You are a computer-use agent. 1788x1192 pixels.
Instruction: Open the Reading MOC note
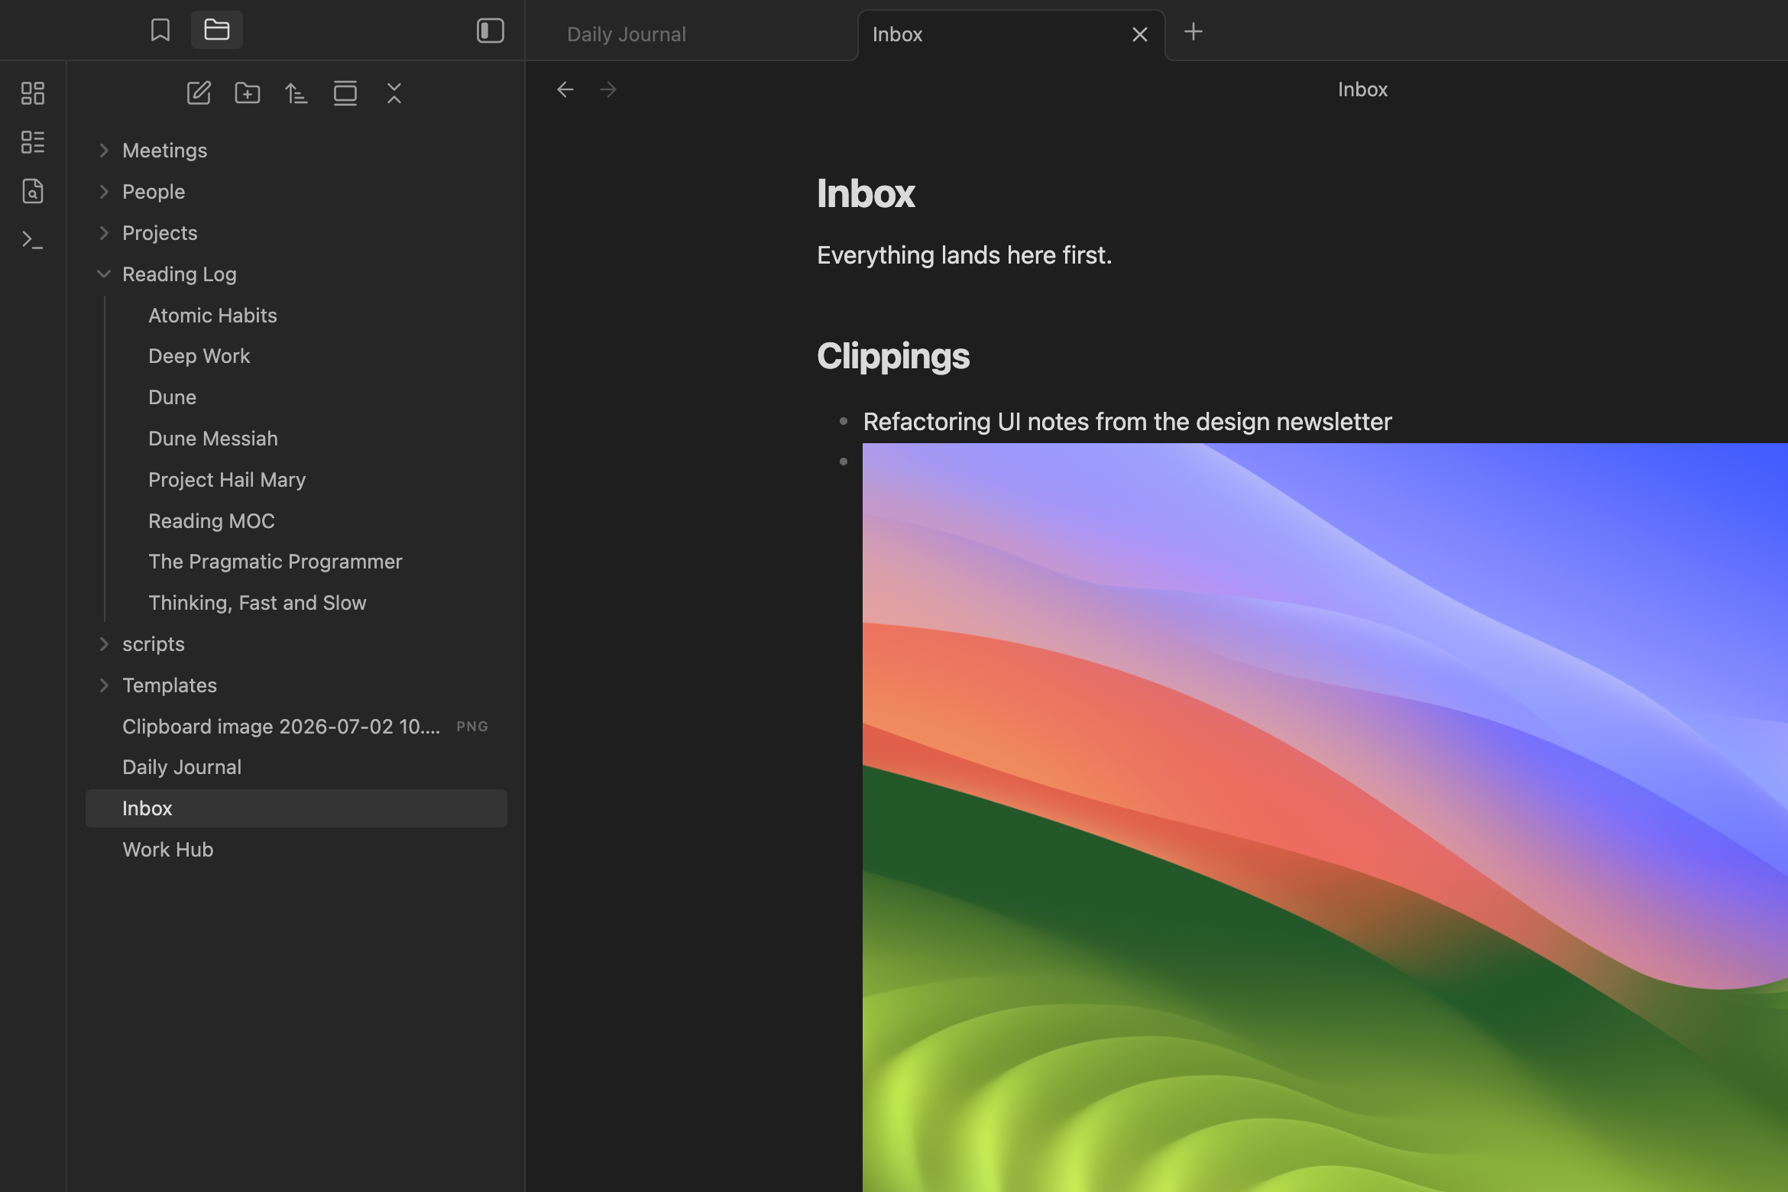[309, 521]
